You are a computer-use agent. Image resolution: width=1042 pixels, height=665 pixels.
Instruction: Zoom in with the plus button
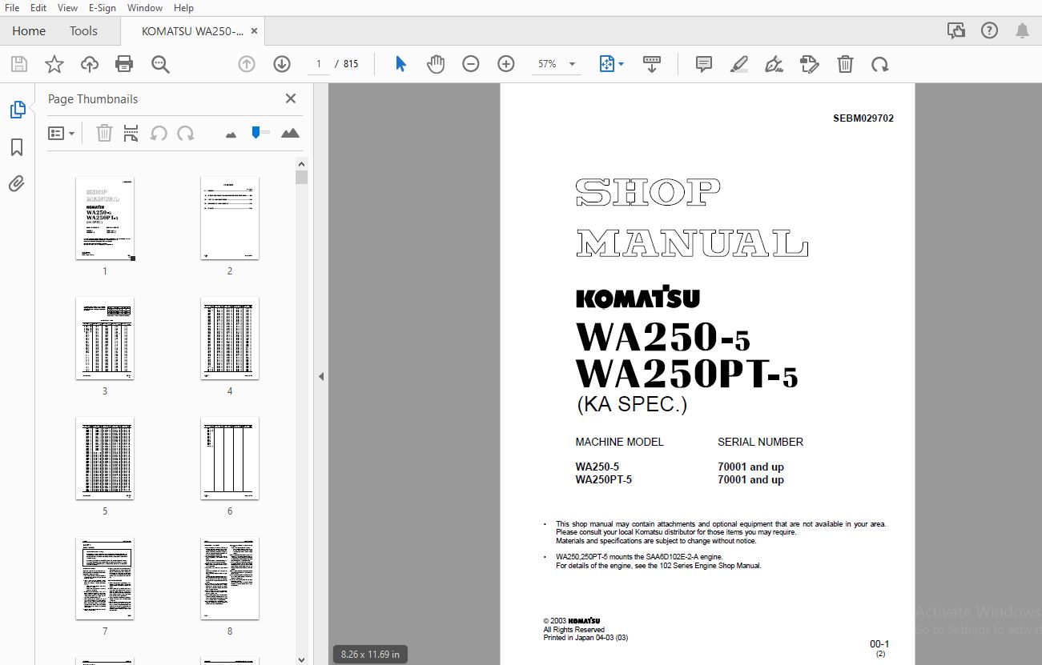point(506,64)
